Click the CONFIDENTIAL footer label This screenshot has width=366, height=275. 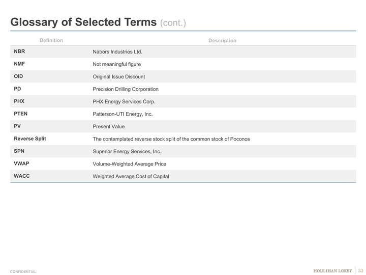(23, 272)
